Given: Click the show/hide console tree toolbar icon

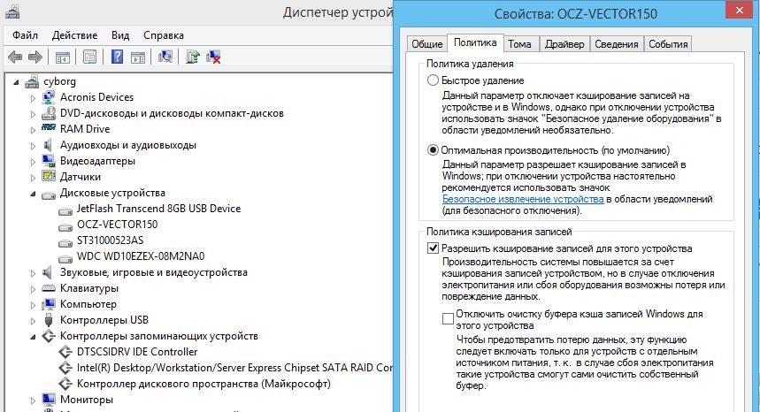Looking at the screenshot, I should [x=63, y=57].
